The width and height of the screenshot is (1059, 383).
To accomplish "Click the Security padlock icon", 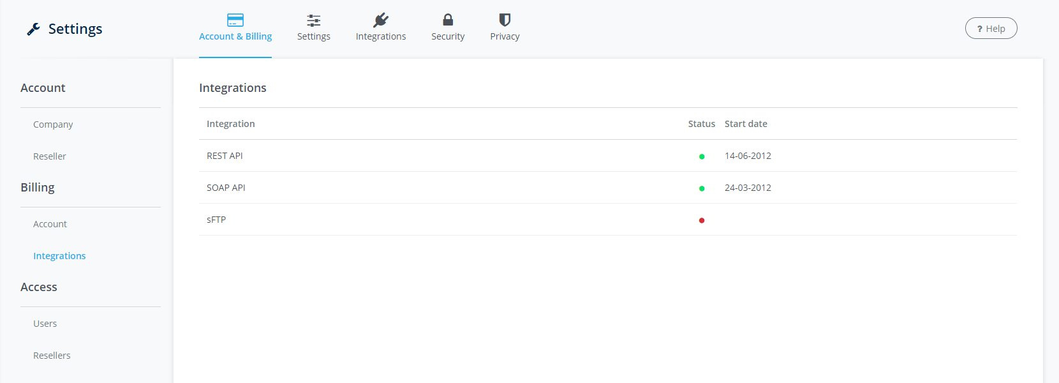I will (448, 20).
